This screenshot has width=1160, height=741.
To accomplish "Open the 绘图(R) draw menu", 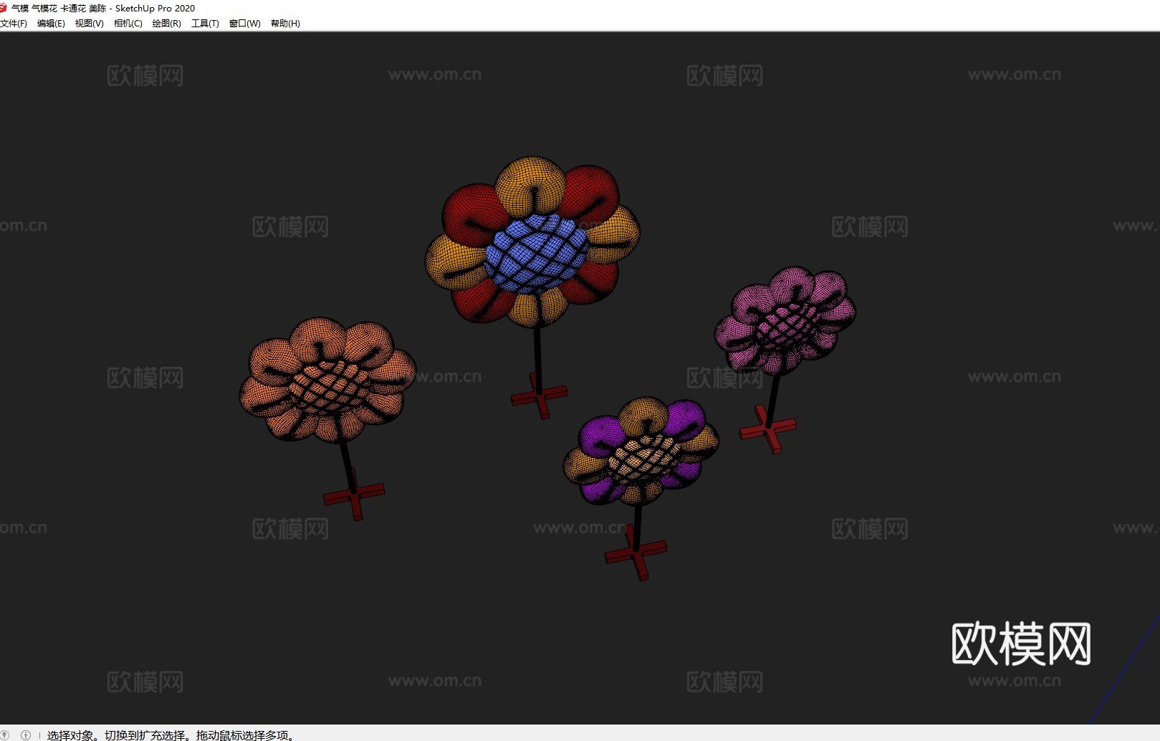I will (166, 23).
